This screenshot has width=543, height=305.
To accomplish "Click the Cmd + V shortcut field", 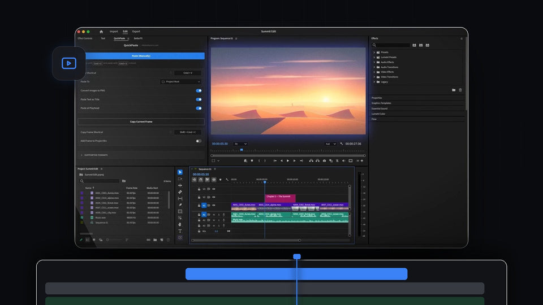I will click(x=187, y=73).
